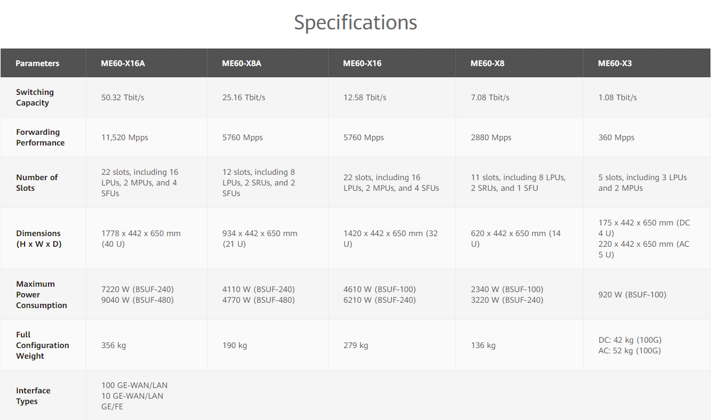Select the Switching Capacity row label
The image size is (711, 420).
(35, 98)
